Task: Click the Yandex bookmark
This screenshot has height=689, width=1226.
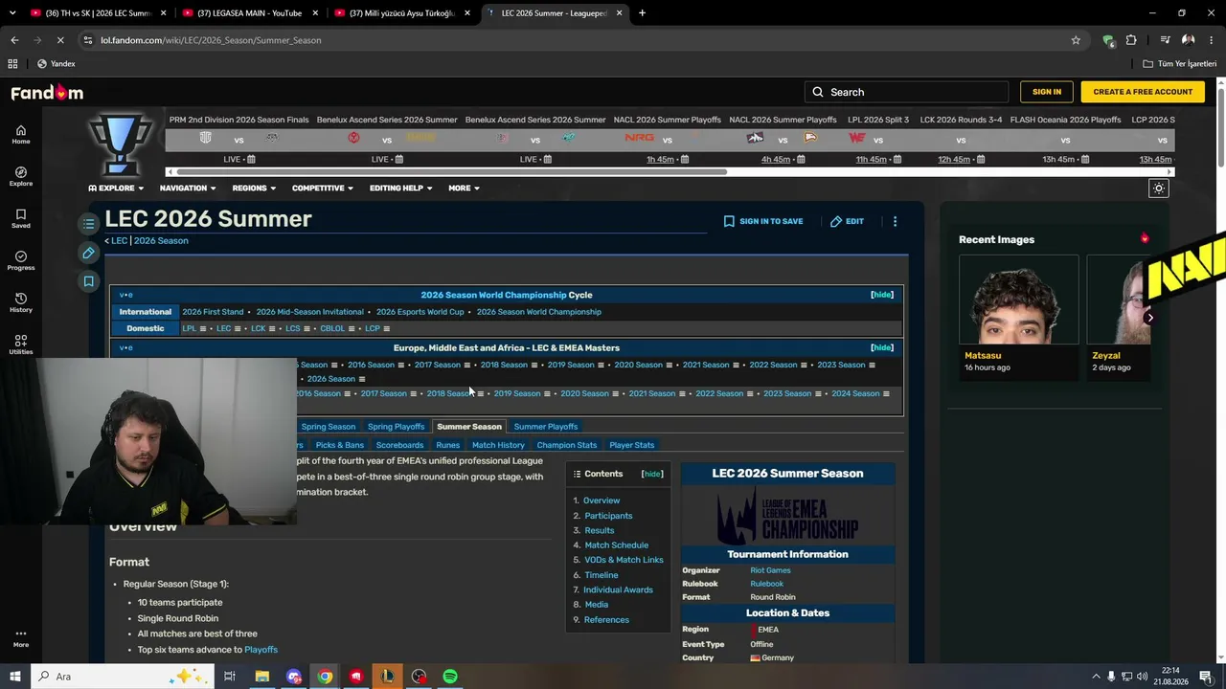Action: coord(57,64)
